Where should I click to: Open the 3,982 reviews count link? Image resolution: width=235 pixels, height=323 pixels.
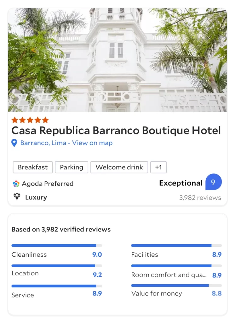pos(200,198)
